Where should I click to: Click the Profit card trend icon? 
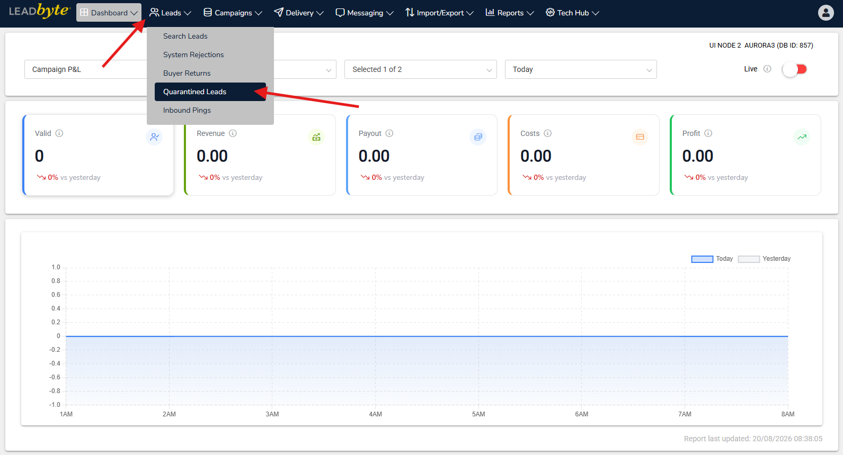(802, 137)
